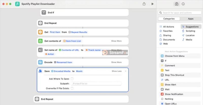Open the action library panel icon
The image size is (203, 105).
tap(177, 4)
